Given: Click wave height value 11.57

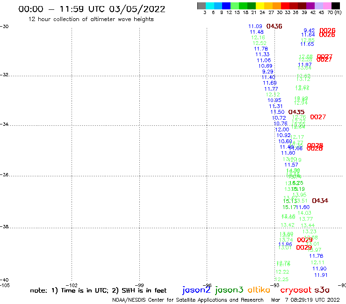Looking at the screenshot, I should click(x=291, y=165).
